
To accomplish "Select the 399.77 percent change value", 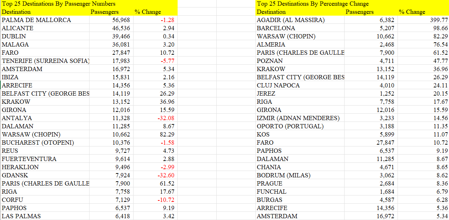I will [x=439, y=20].
